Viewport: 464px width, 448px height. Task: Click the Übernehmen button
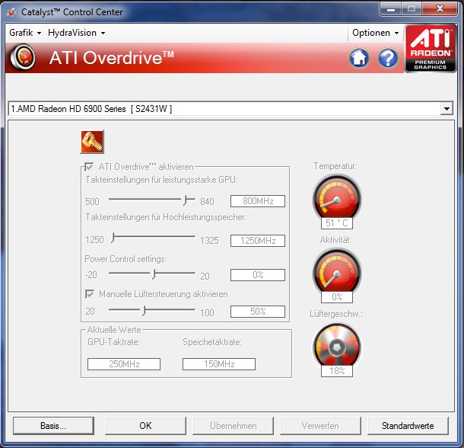pos(234,426)
